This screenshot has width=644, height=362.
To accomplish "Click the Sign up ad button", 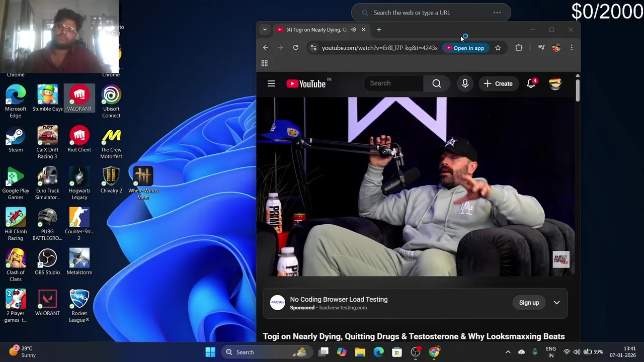I will point(529,303).
